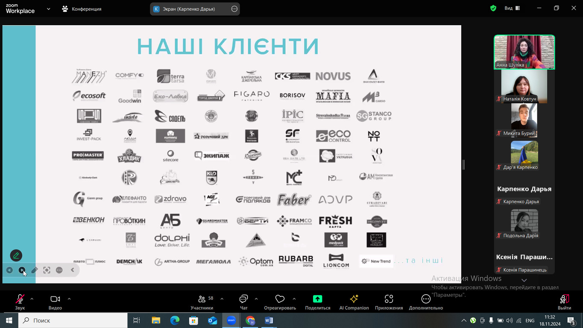Open Microsoft Word from the taskbar
The width and height of the screenshot is (583, 328).
click(x=269, y=320)
